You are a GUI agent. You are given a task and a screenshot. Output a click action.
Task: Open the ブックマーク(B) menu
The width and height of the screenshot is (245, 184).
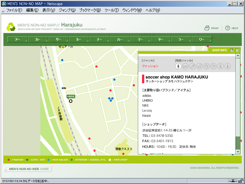[x=90, y=10]
